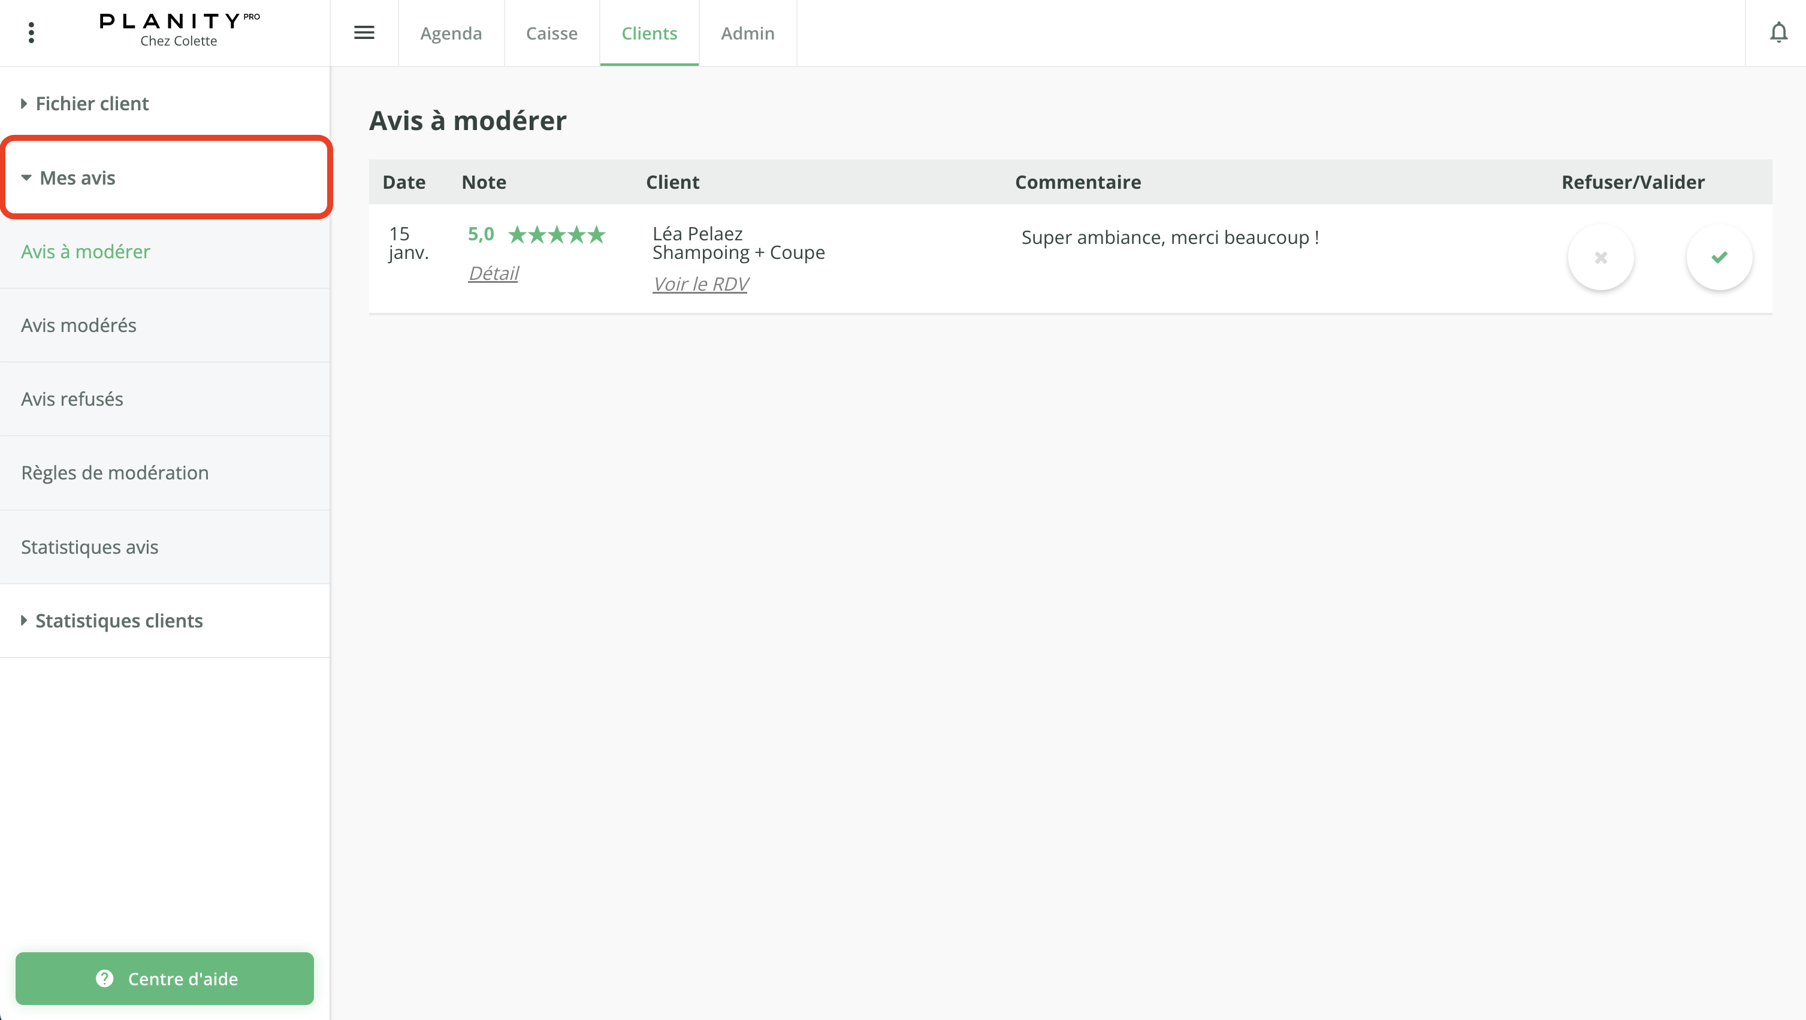This screenshot has height=1020, width=1806.
Task: Refuse the review with the X button
Action: (x=1600, y=257)
